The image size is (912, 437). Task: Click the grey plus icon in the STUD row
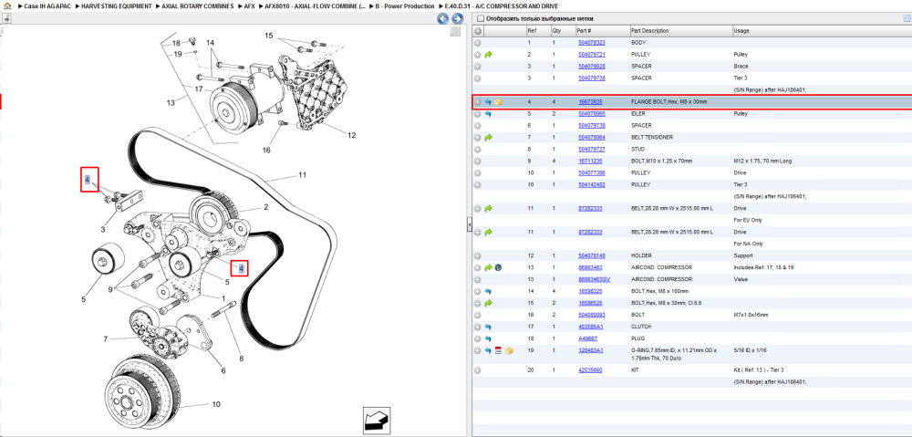[x=478, y=150]
